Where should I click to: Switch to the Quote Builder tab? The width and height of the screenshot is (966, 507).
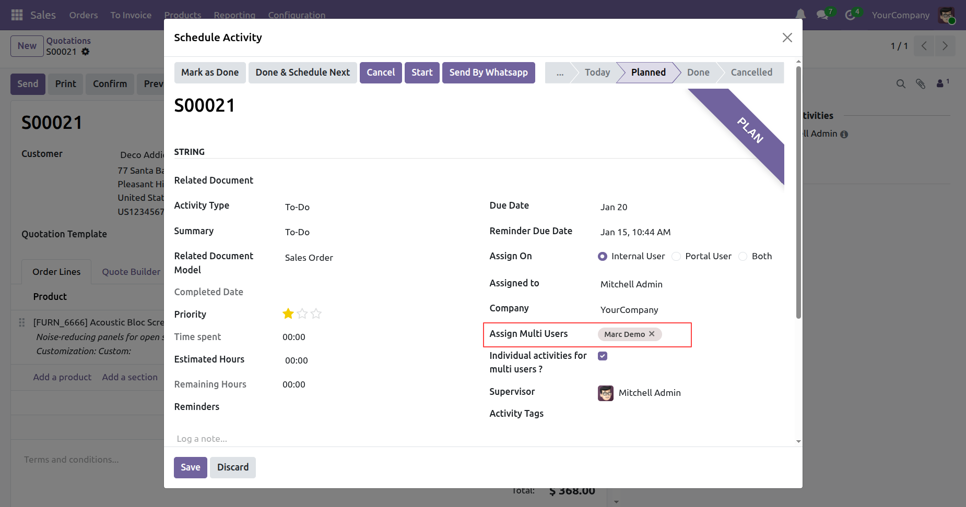pos(131,272)
